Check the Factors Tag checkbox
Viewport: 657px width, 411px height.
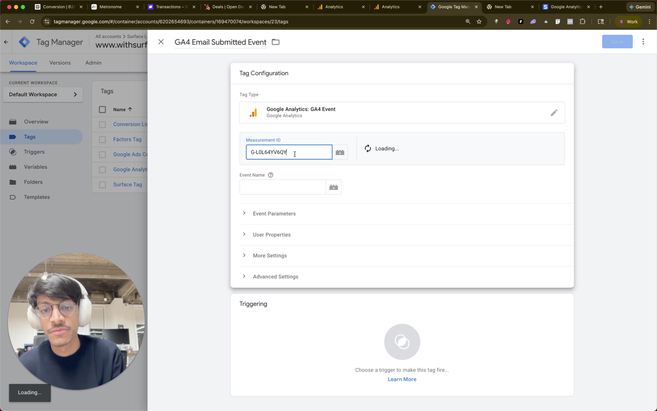coord(102,140)
